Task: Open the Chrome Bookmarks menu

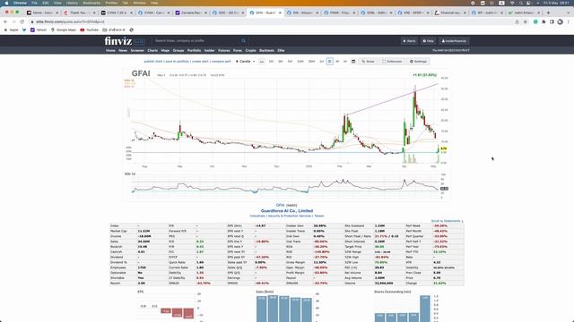Action: point(91,3)
